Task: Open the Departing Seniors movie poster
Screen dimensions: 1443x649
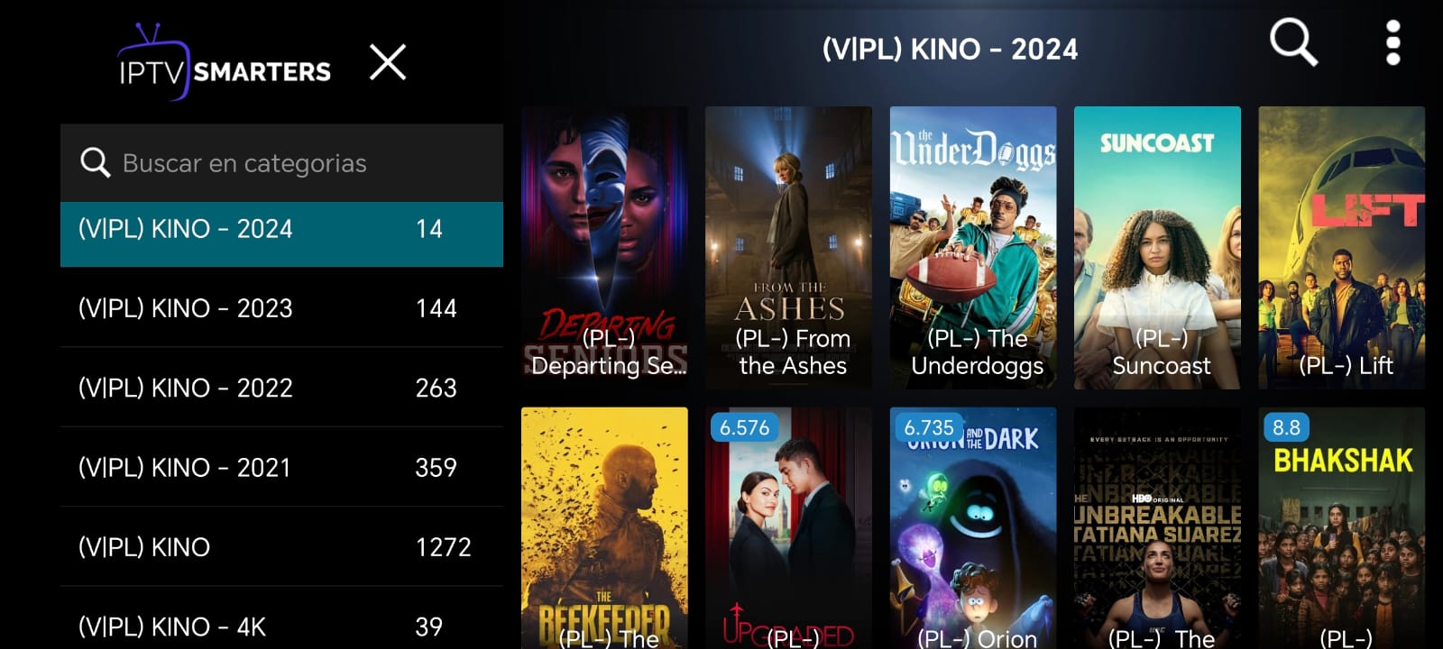Action: point(604,248)
